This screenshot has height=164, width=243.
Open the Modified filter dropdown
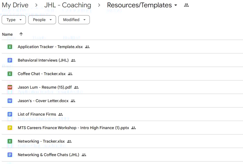pyautogui.click(x=74, y=20)
